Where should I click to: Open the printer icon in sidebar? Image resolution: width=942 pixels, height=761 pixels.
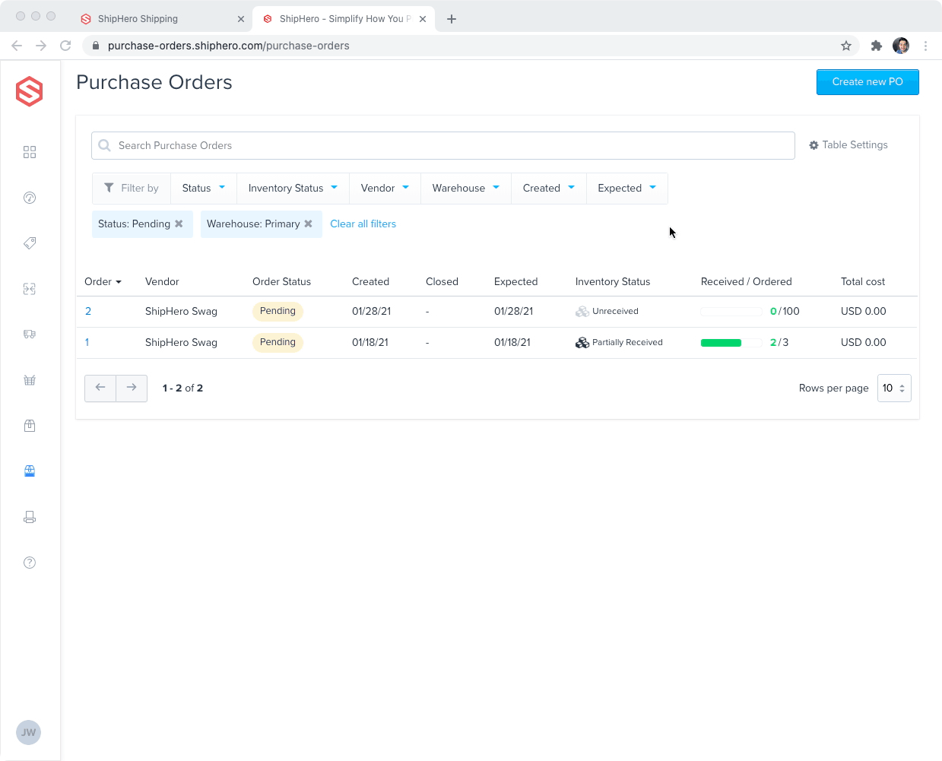(30, 517)
